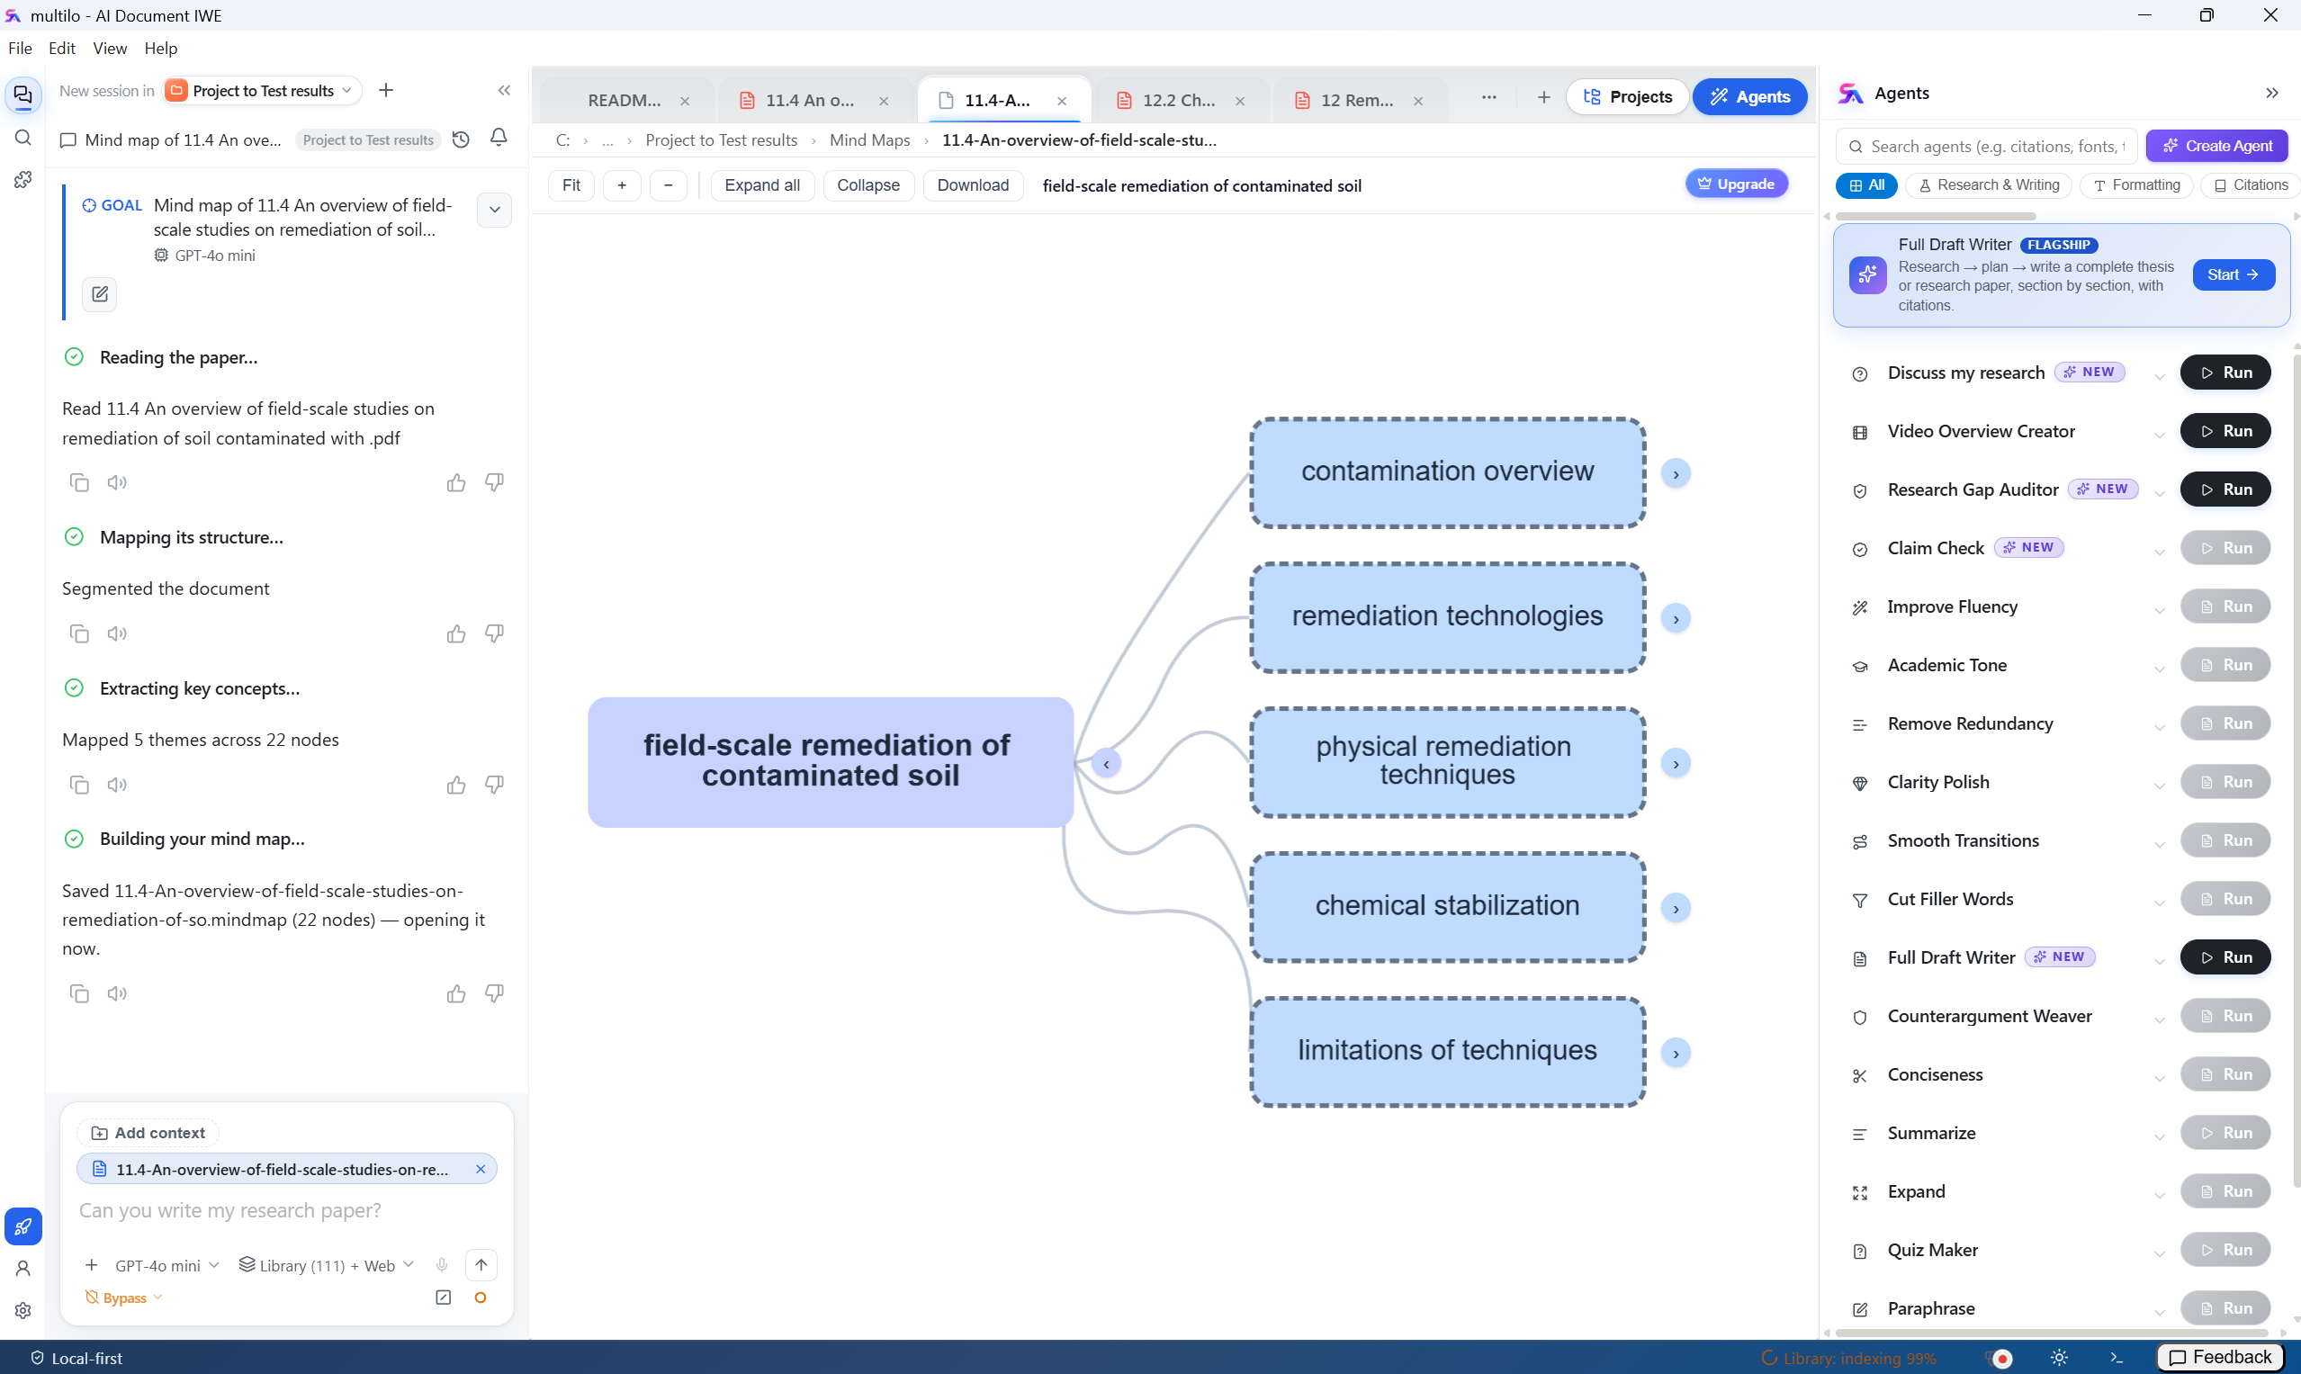2301x1374 pixels.
Task: Toggle light/dark theme sun icon in status bar
Action: tap(2059, 1357)
